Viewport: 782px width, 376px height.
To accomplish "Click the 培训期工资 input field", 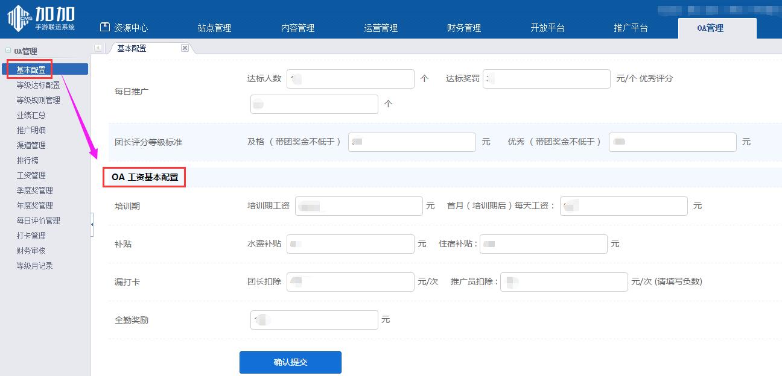I will (359, 206).
